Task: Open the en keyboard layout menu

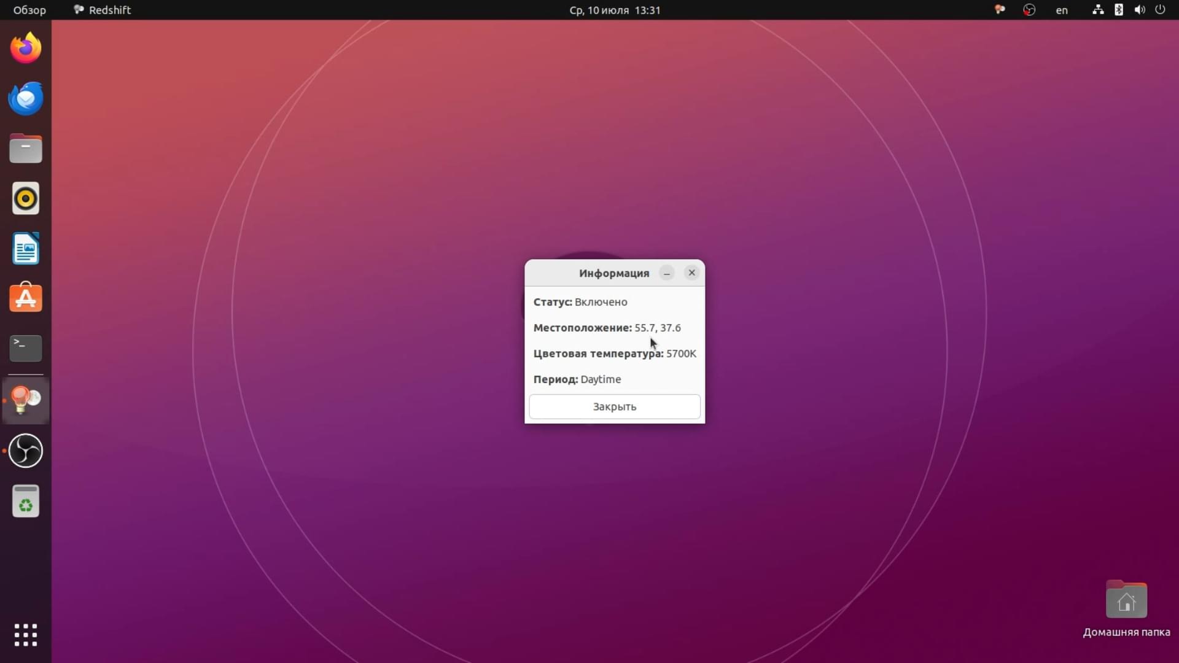Action: [x=1062, y=10]
